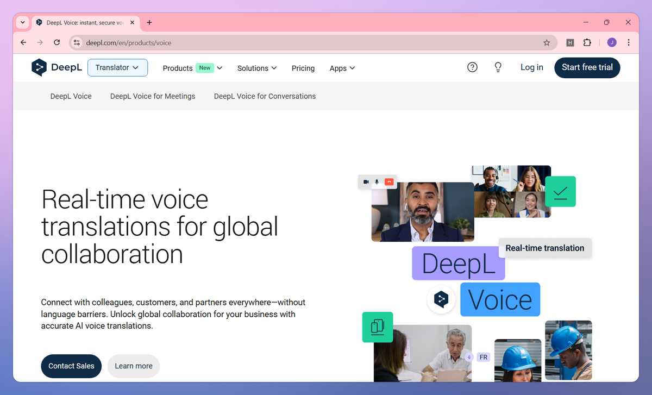The height and width of the screenshot is (395, 652).
Task: Click the green copy-pages icon tile
Action: coord(377,327)
